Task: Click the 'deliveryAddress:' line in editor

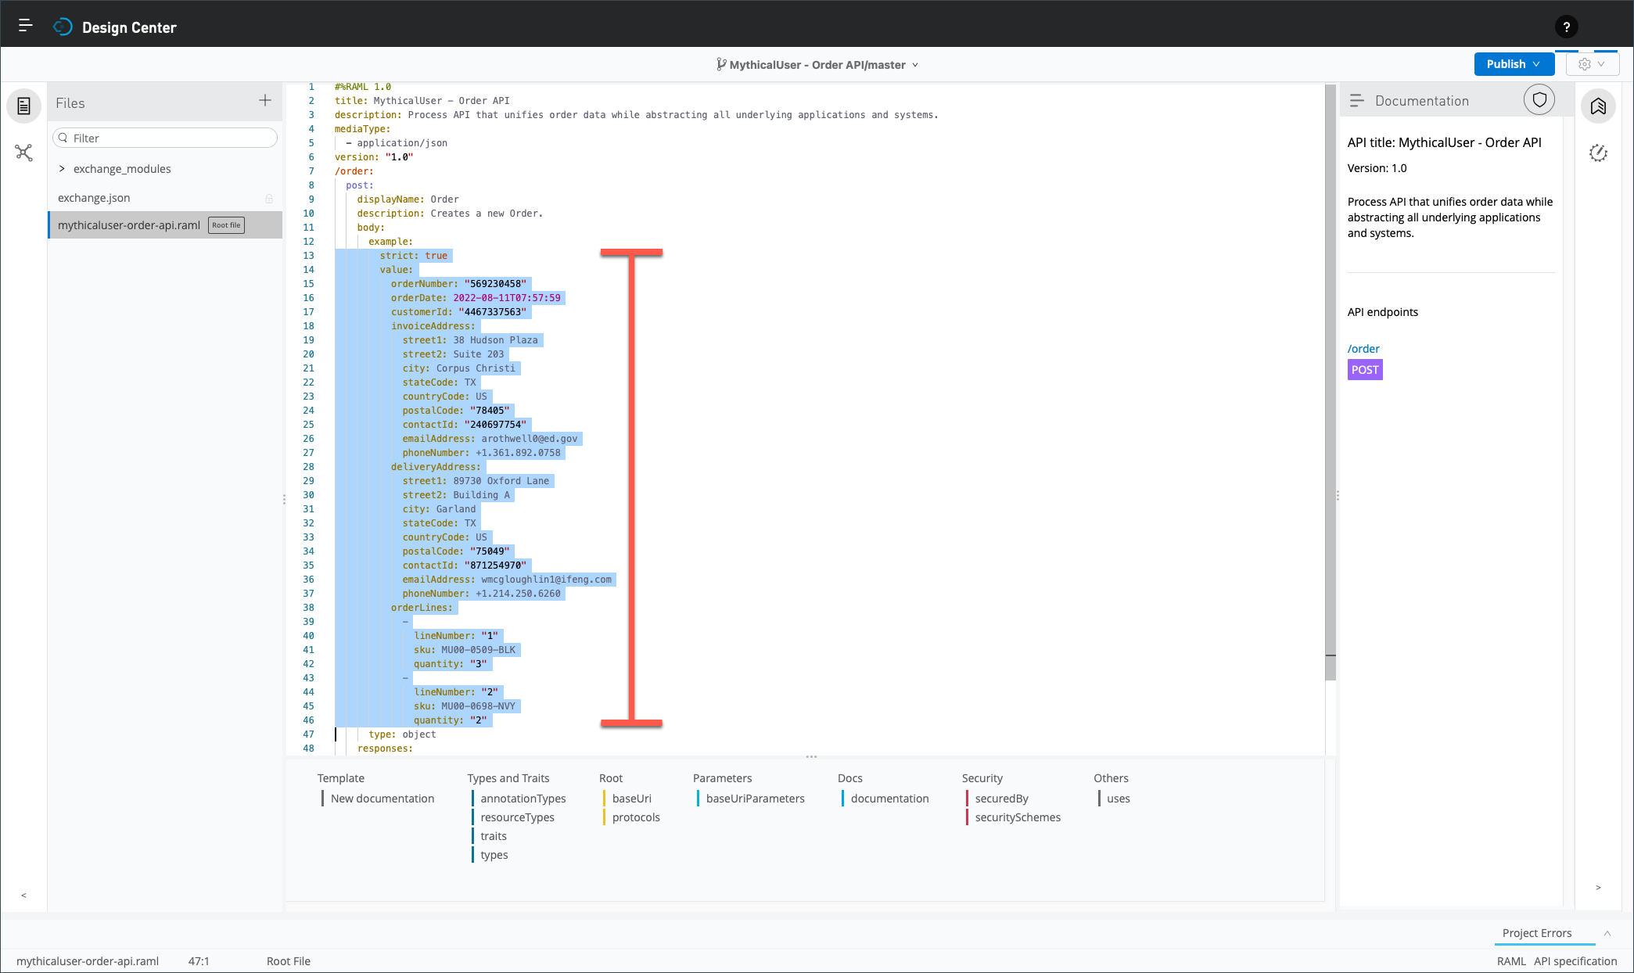Action: pyautogui.click(x=436, y=467)
